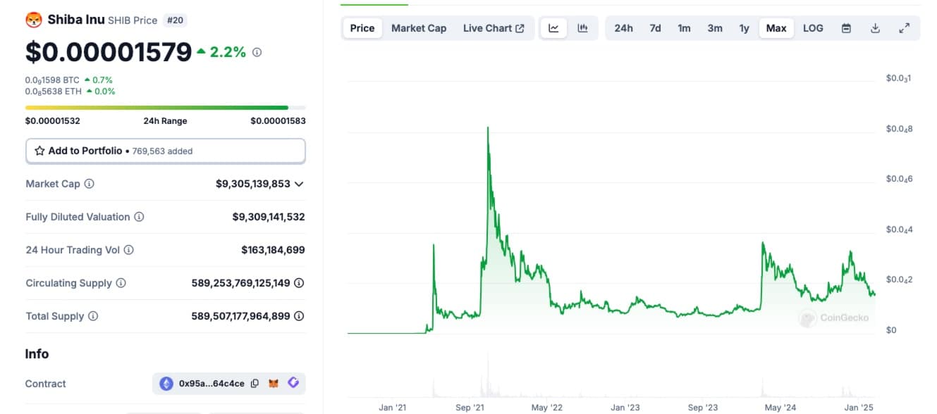Set chart range to 1m
Image resolution: width=937 pixels, height=414 pixels.
coord(684,28)
